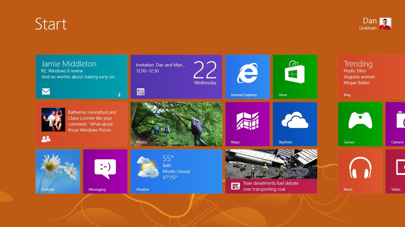Launch the Video app
The width and height of the screenshot is (405, 227).
click(x=397, y=171)
